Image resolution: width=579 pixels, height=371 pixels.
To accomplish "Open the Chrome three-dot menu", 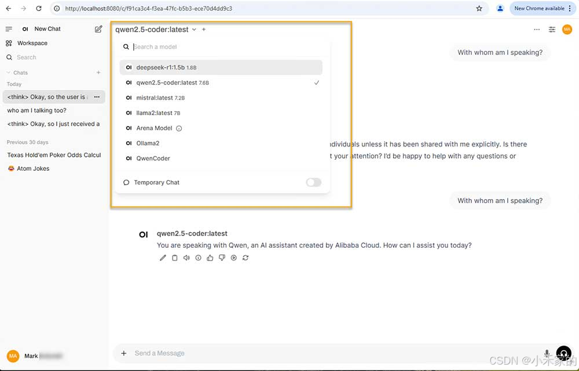I will pyautogui.click(x=570, y=8).
